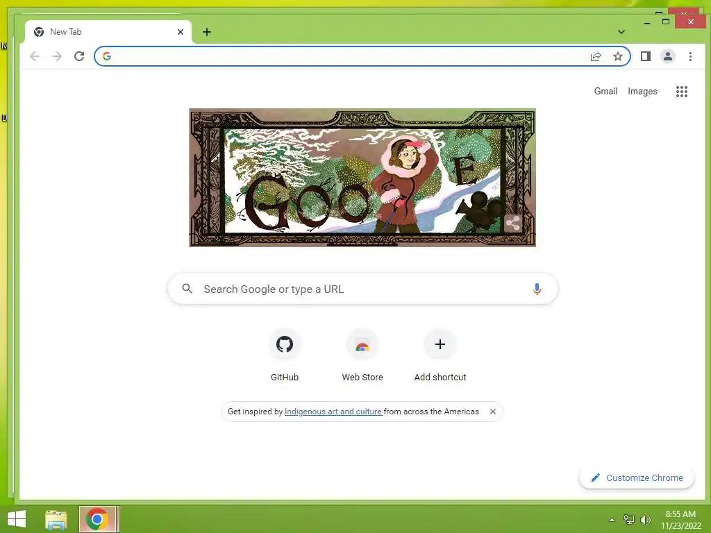The image size is (711, 533).
Task: Open the profile avatar menu
Action: coord(667,56)
